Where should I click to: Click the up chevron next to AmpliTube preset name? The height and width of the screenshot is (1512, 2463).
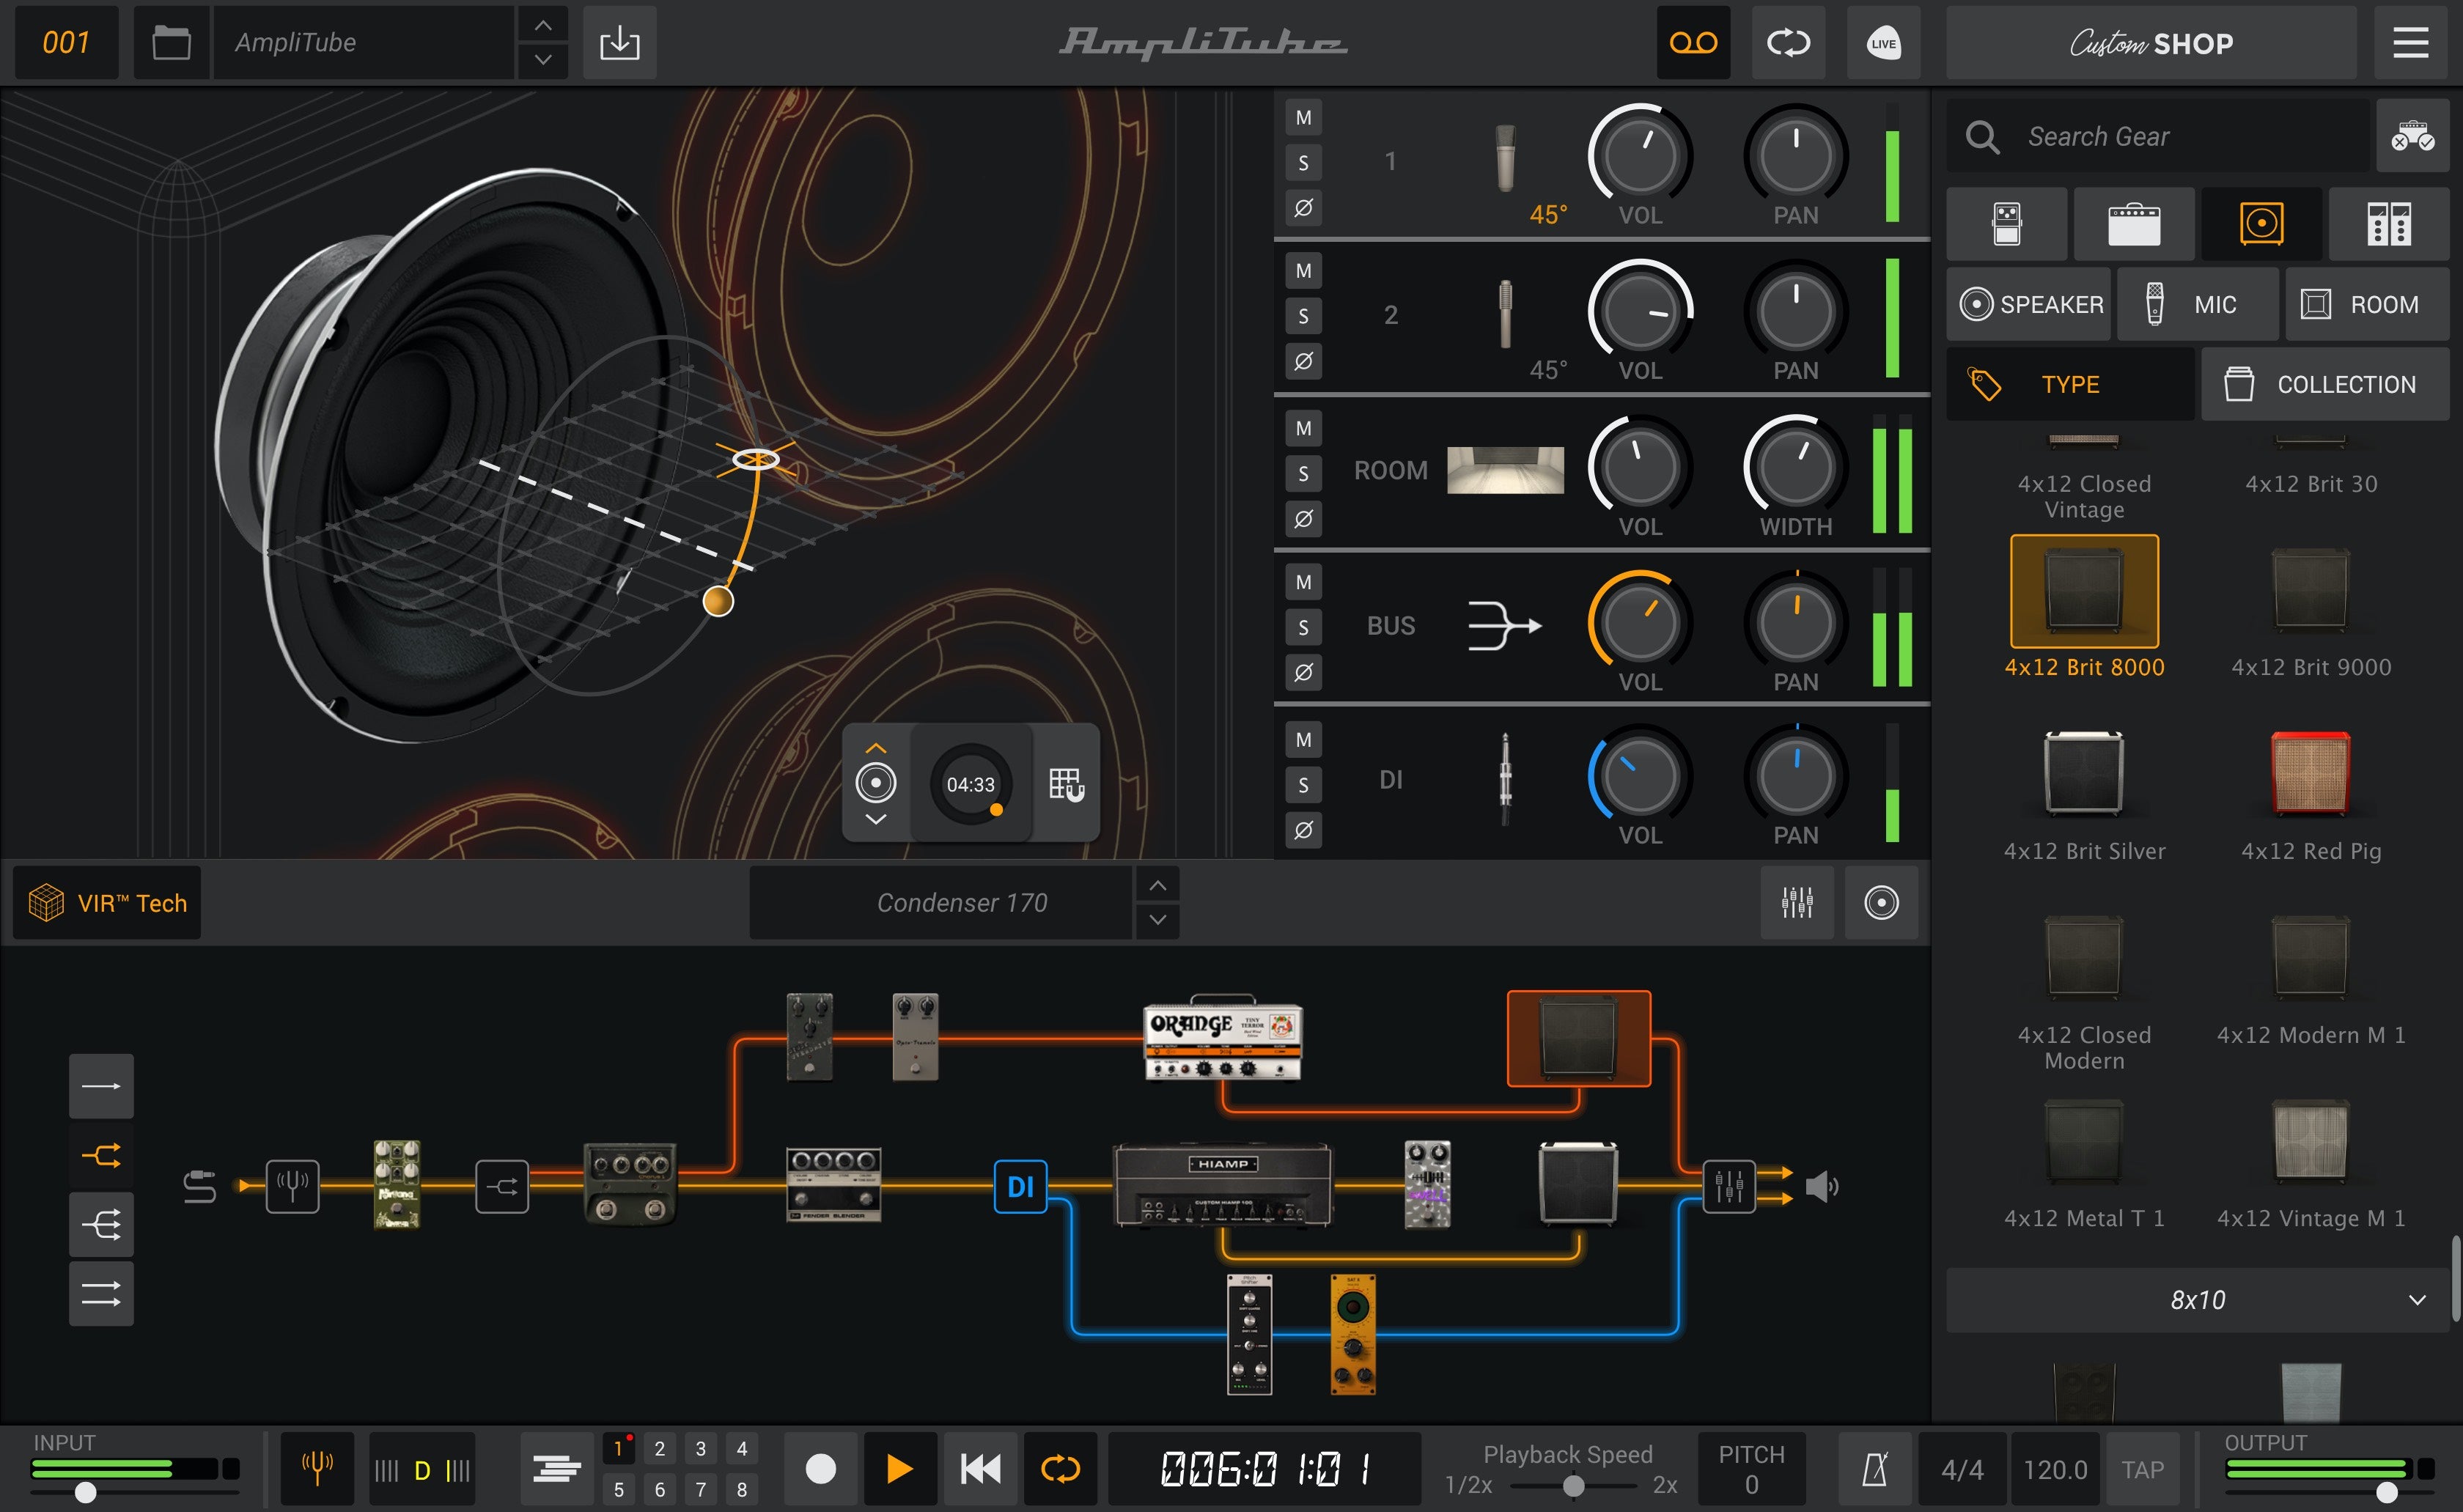tap(543, 26)
